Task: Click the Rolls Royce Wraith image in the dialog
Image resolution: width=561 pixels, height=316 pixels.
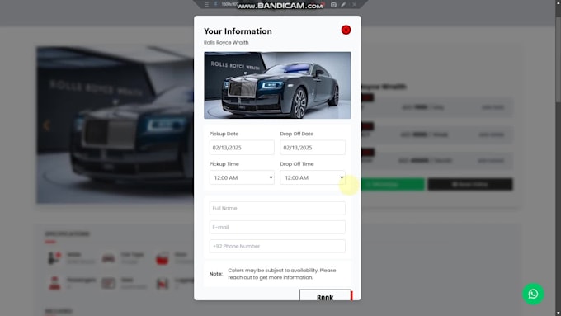Action: click(x=277, y=85)
